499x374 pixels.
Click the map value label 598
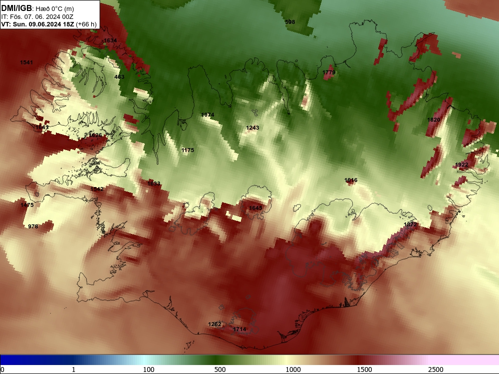click(x=290, y=22)
